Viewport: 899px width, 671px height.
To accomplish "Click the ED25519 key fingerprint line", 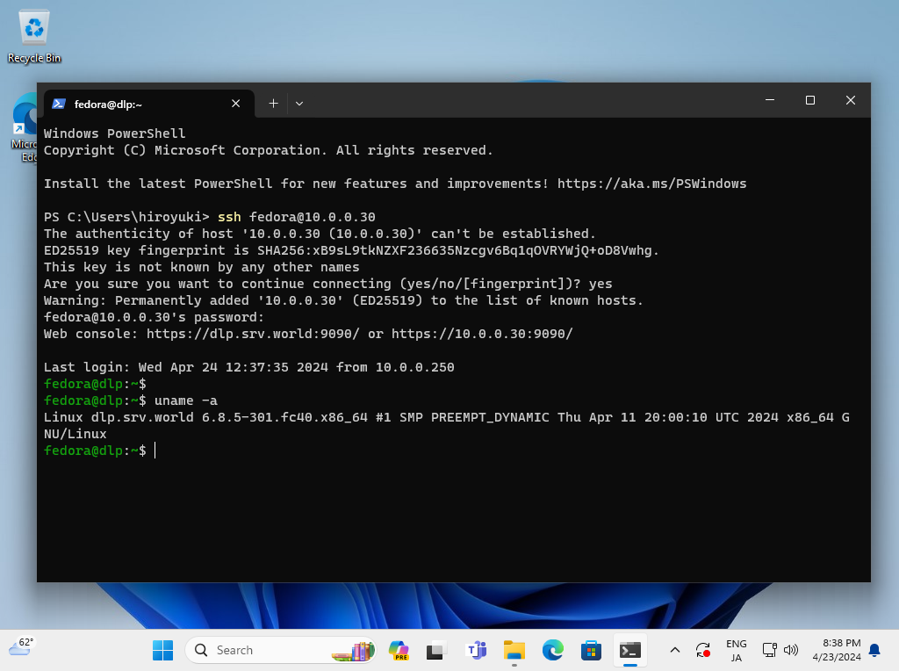I will 351,250.
